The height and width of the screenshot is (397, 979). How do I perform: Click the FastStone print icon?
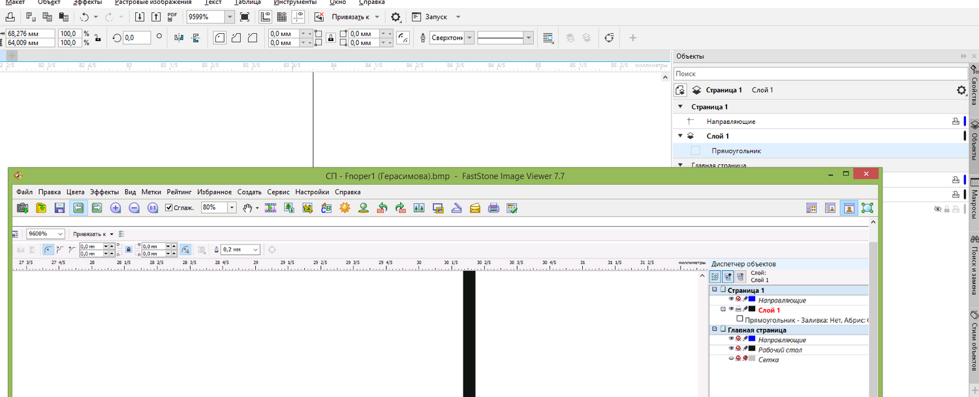pyautogui.click(x=494, y=208)
